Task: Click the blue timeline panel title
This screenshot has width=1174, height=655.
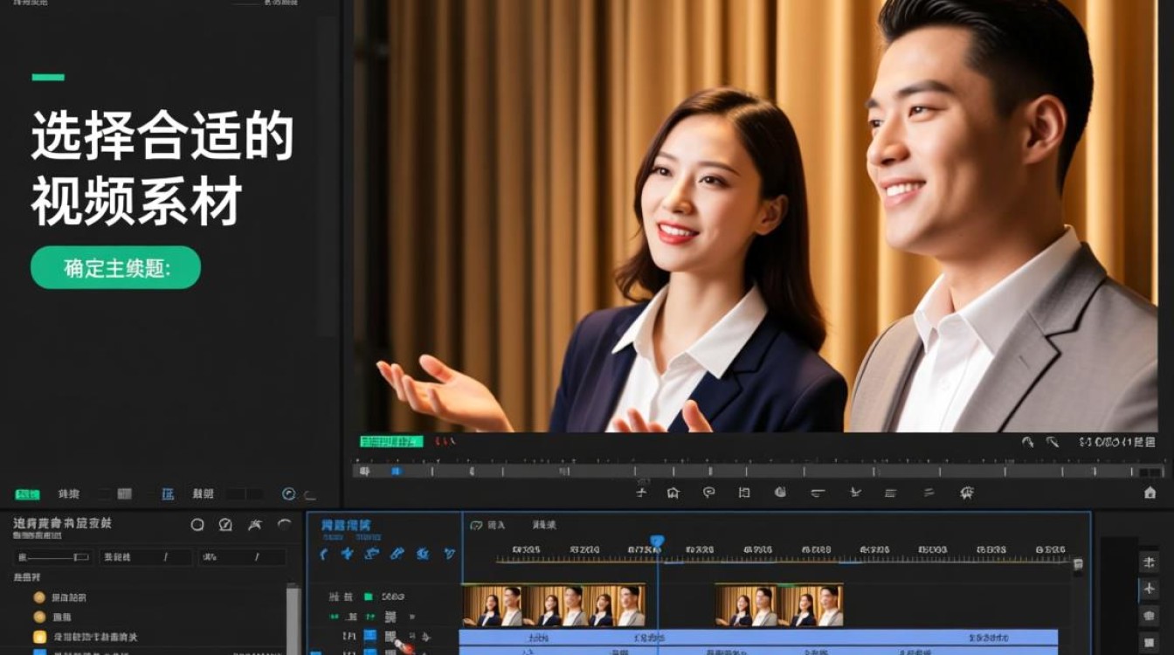Action: pyautogui.click(x=346, y=526)
